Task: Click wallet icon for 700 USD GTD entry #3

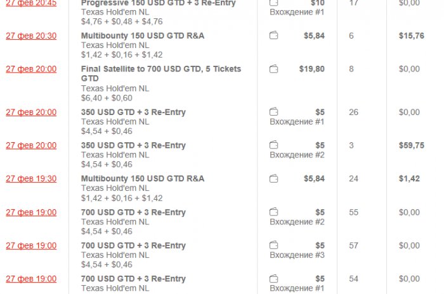Action: coord(274,245)
